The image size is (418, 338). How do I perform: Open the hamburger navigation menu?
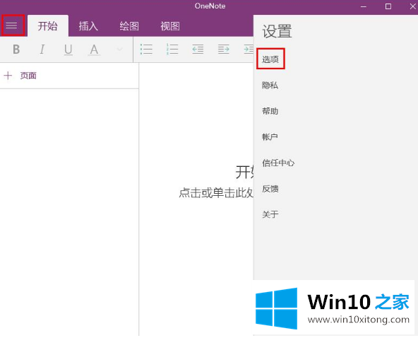(x=12, y=25)
